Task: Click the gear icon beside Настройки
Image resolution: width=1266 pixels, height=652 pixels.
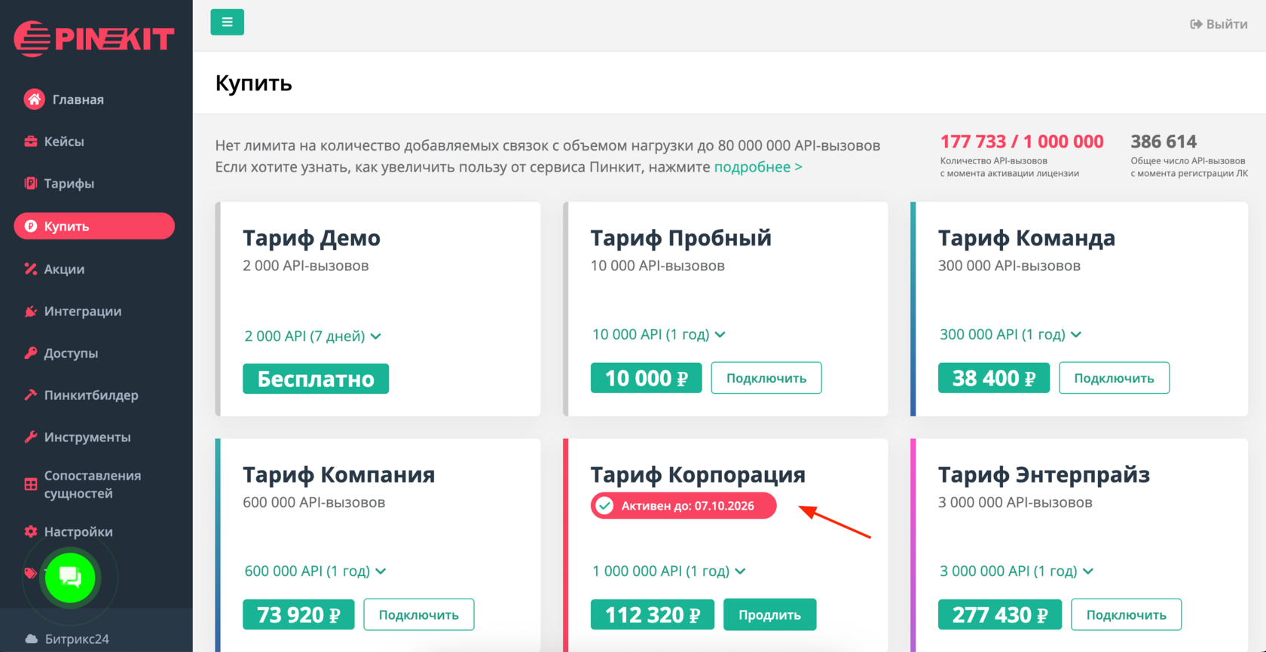Action: point(31,532)
